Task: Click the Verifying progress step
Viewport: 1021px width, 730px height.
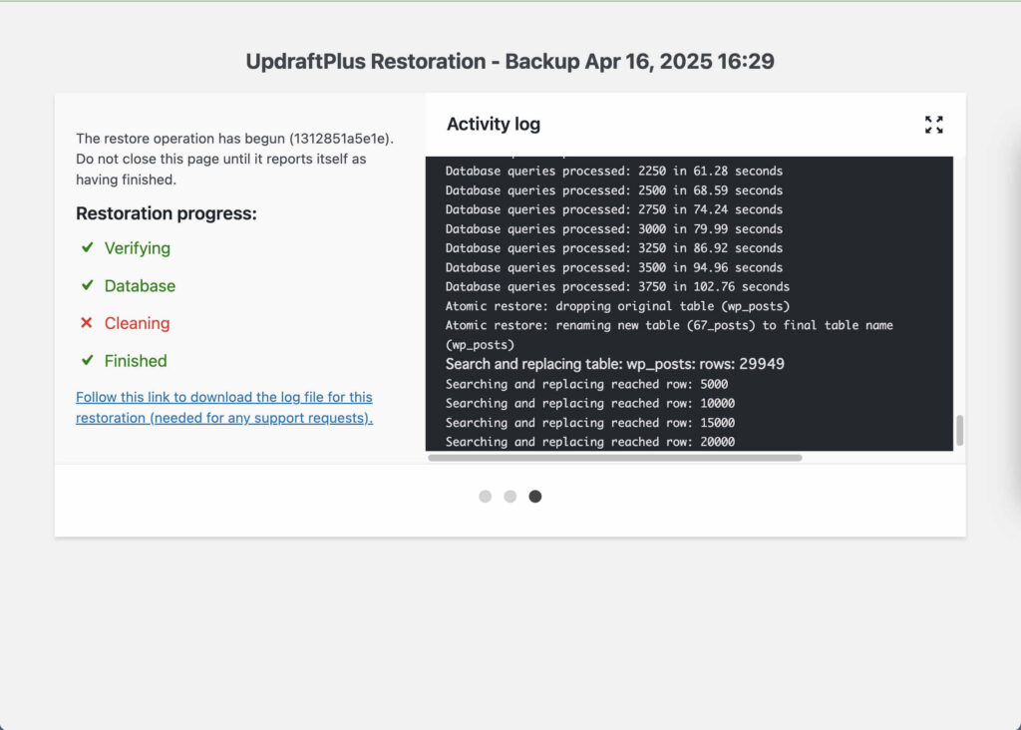Action: pyautogui.click(x=138, y=248)
